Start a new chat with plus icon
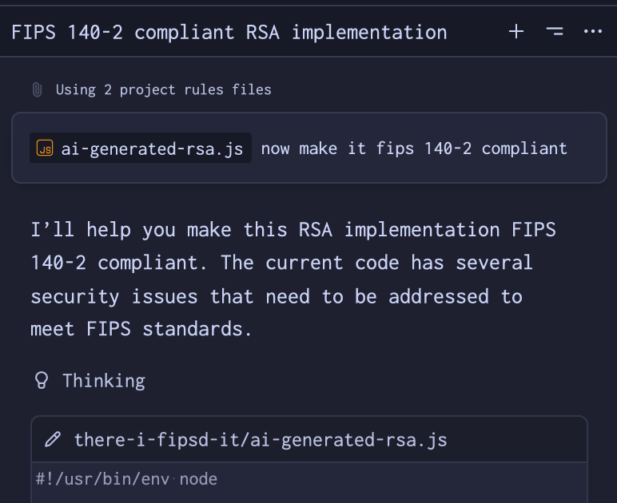The height and width of the screenshot is (503, 617). click(x=516, y=32)
